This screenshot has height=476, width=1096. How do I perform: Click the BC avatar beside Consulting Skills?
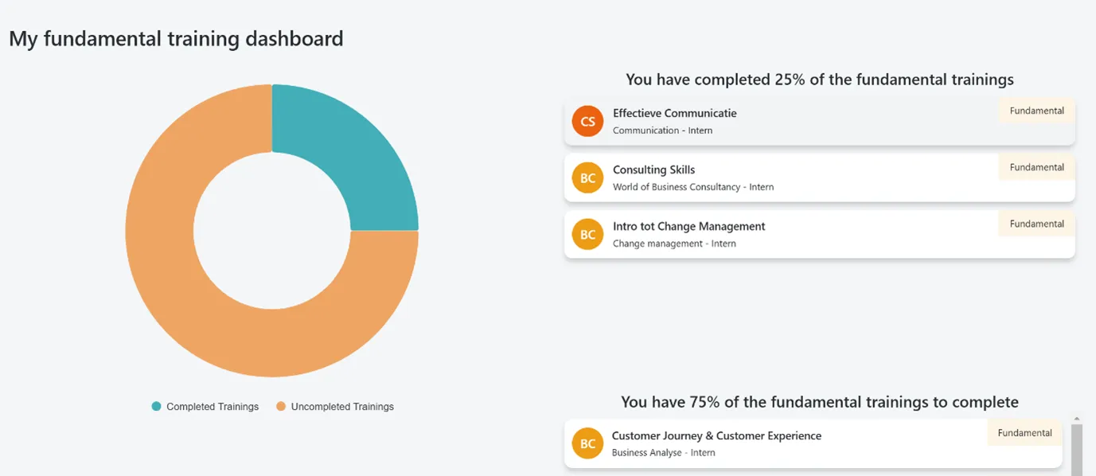pos(587,178)
